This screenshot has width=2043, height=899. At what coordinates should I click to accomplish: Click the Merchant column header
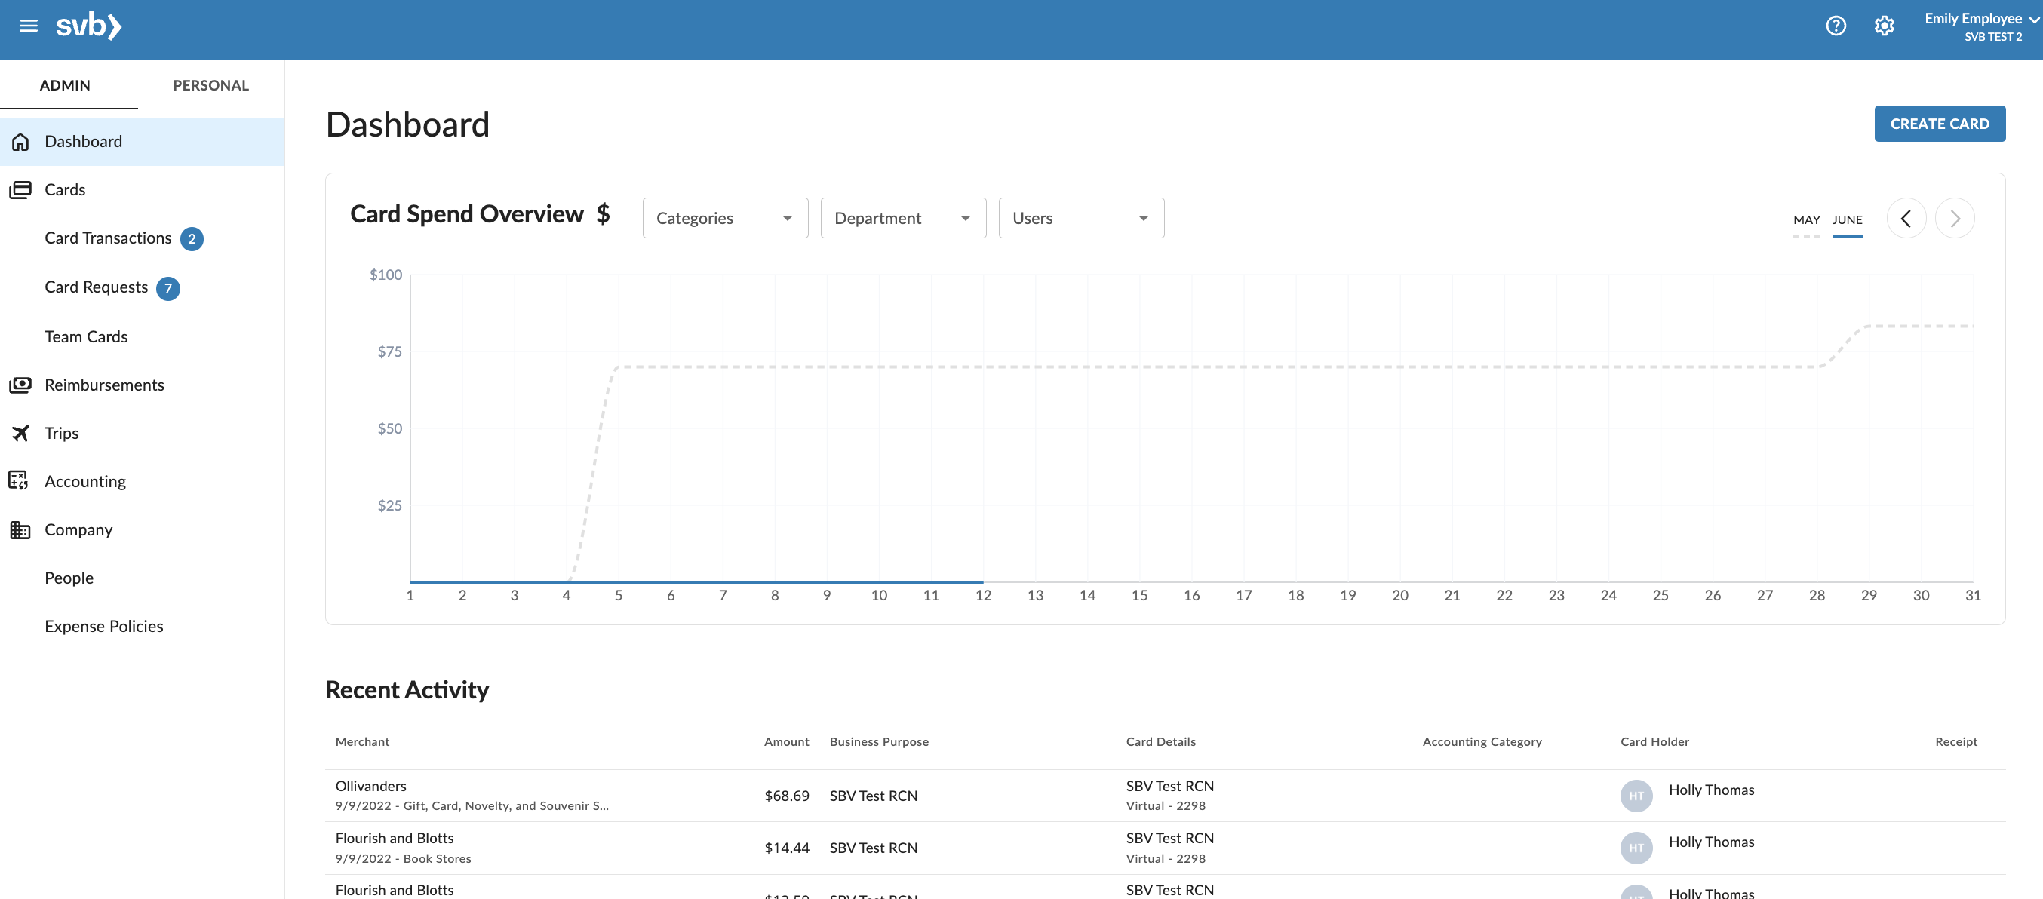pos(362,742)
